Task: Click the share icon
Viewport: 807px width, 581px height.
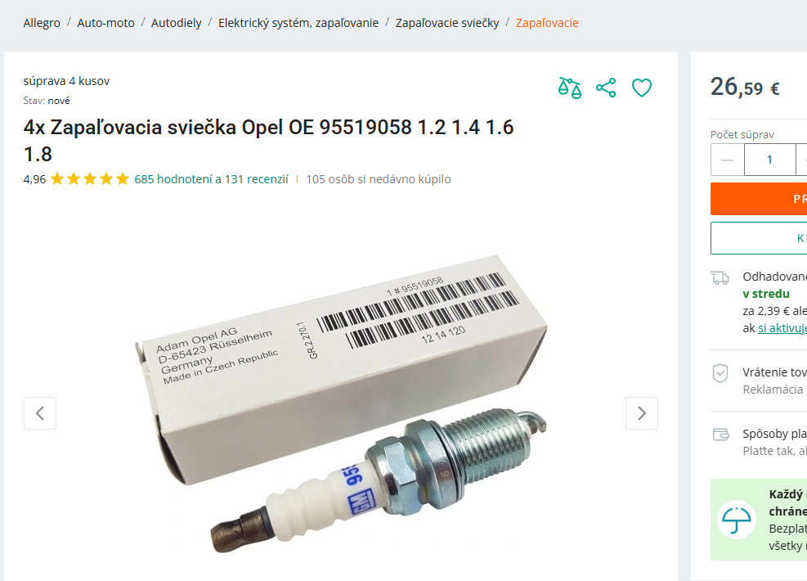Action: click(606, 88)
